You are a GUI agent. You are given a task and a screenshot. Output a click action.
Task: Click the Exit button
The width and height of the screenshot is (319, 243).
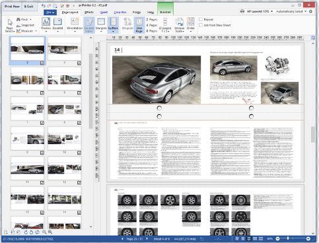point(29,7)
